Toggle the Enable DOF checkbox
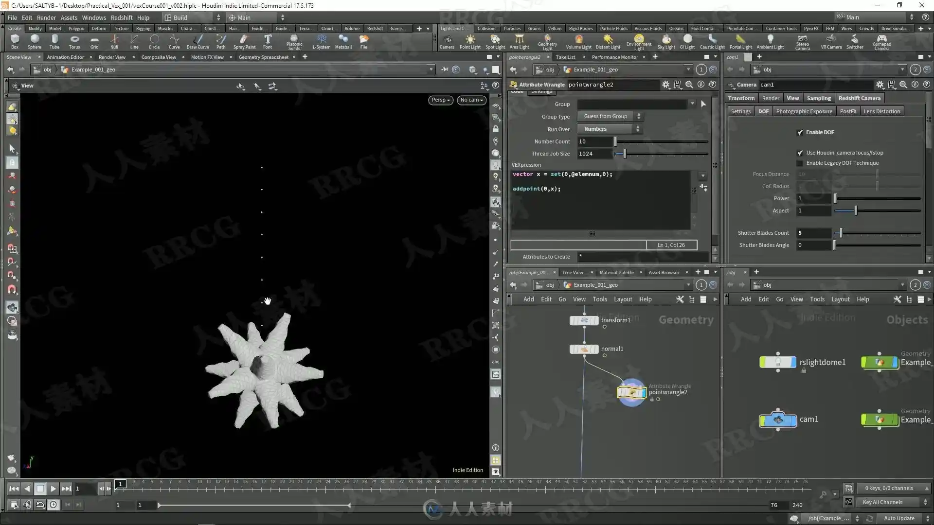934x525 pixels. pyautogui.click(x=800, y=132)
